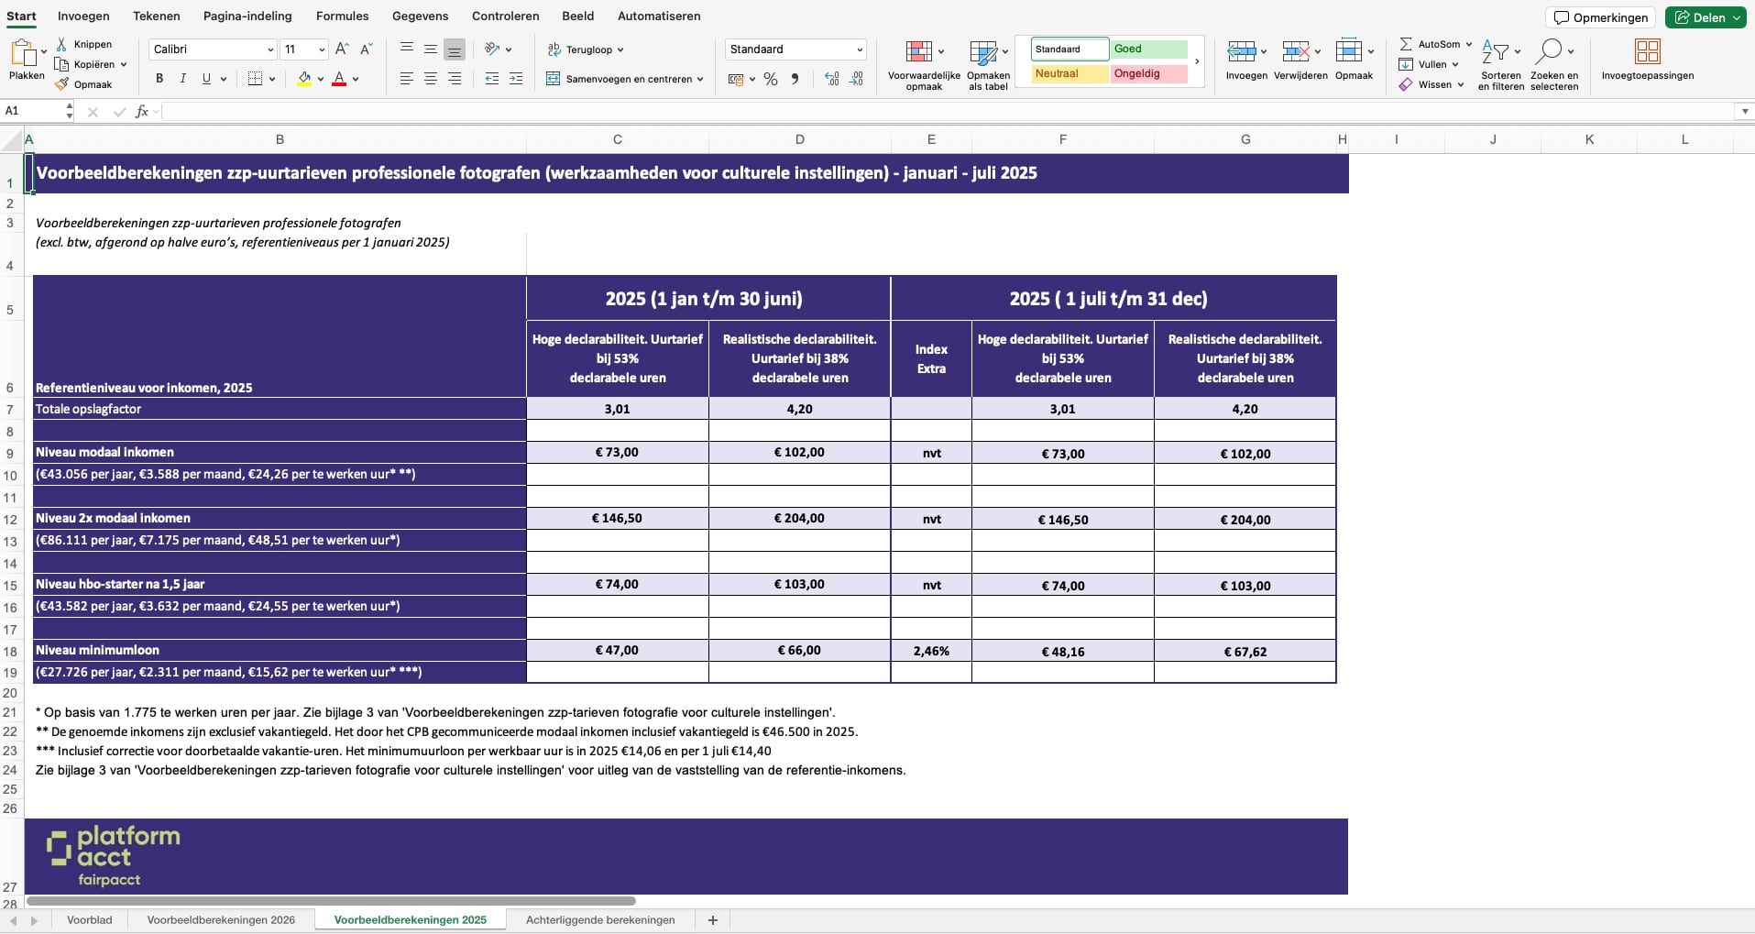Expand Samenvoegen en centreren dropdown arrow
Image resolution: width=1755 pixels, height=934 pixels.
pyautogui.click(x=700, y=79)
